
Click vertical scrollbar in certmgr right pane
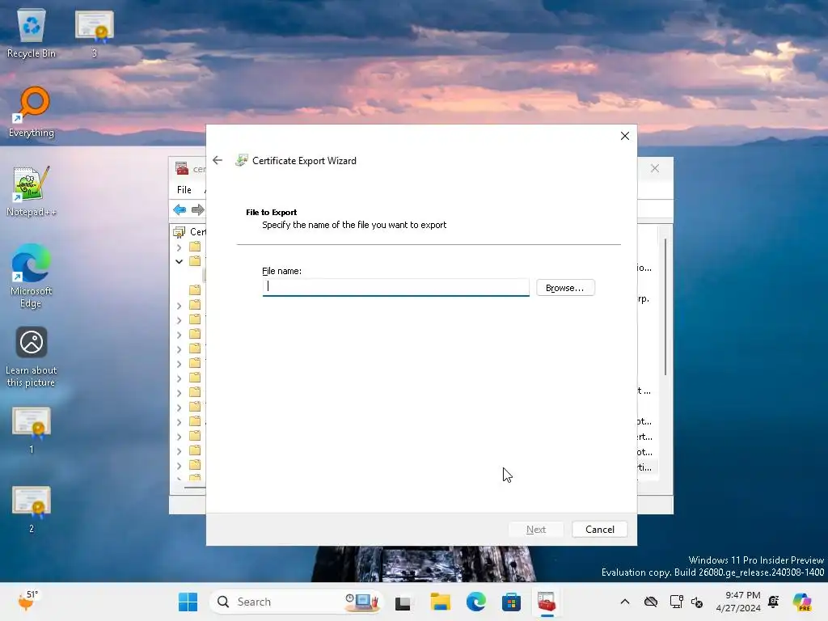(x=665, y=306)
